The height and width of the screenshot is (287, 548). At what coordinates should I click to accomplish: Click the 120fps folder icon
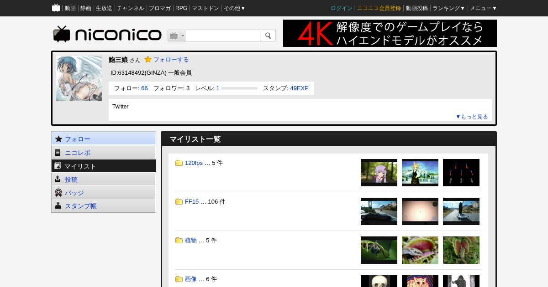(179, 163)
